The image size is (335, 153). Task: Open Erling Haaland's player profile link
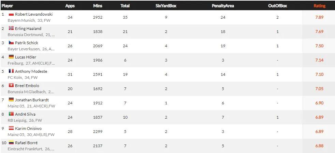(x=28, y=29)
